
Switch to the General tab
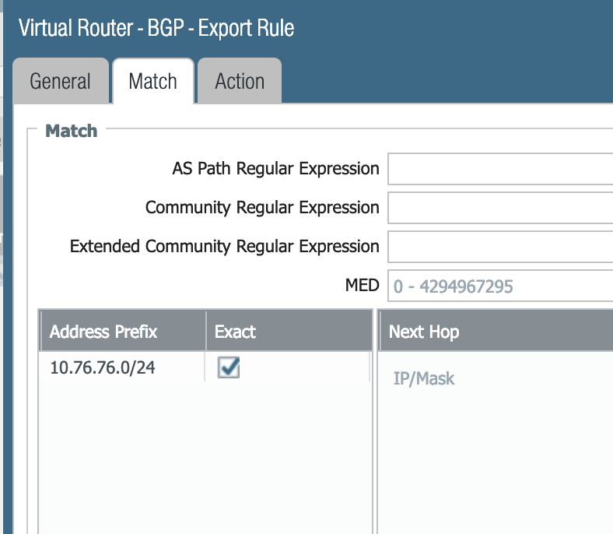click(x=60, y=82)
